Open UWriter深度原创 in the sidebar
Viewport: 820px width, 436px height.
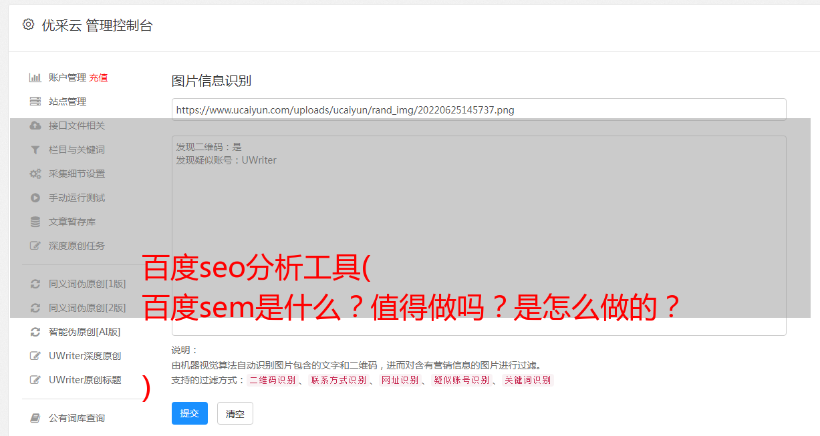click(85, 356)
